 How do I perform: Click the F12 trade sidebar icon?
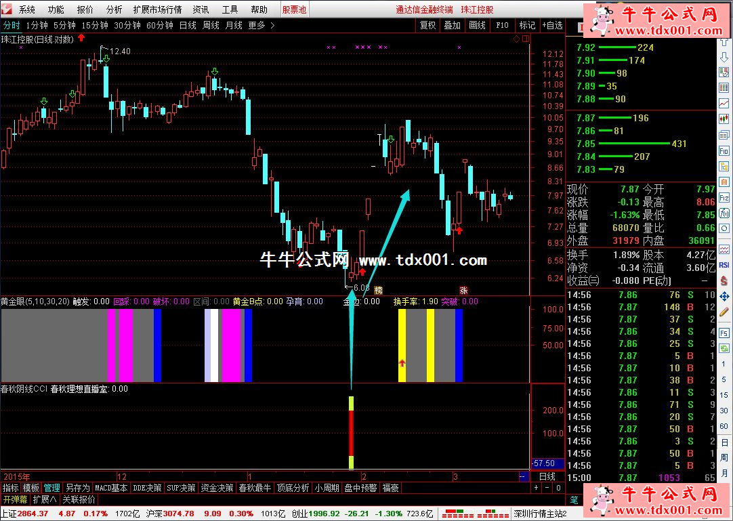pos(724,197)
